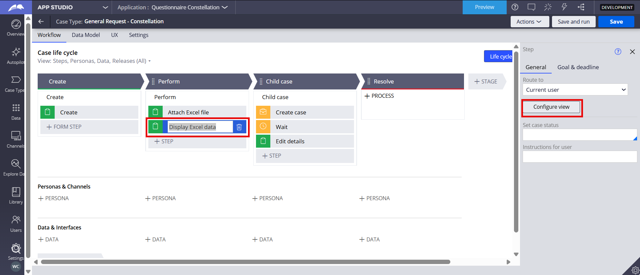Go back using the arrow icon
The width and height of the screenshot is (640, 275).
[41, 21]
